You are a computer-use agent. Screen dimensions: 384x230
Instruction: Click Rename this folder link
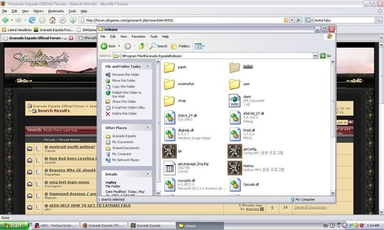(x=125, y=75)
